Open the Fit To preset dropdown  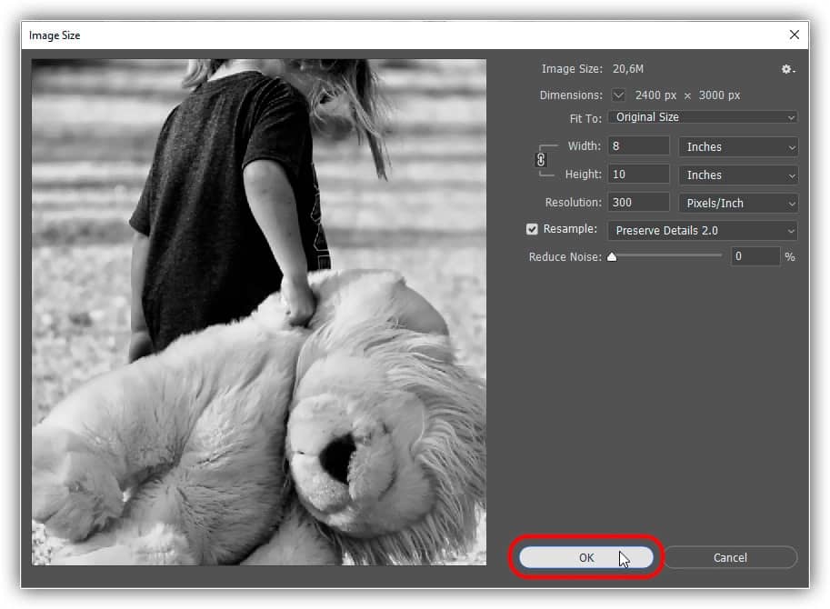pyautogui.click(x=702, y=117)
